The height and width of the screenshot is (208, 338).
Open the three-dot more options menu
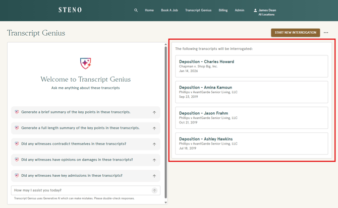[326, 33]
